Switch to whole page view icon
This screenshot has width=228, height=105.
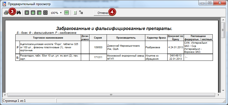pos(27,13)
